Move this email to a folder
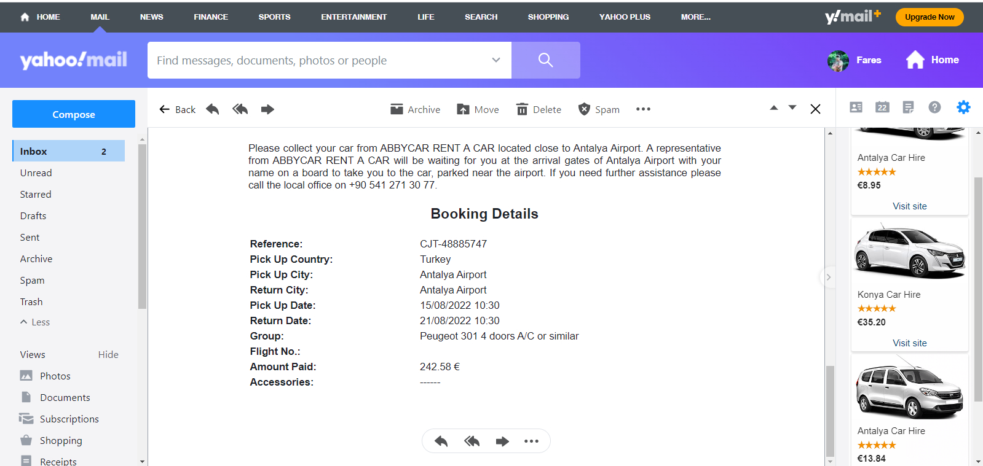This screenshot has height=466, width=983. tap(478, 109)
